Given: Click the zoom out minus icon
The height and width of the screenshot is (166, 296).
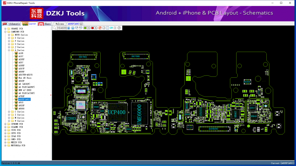Looking at the screenshot, I should [x=73, y=28].
